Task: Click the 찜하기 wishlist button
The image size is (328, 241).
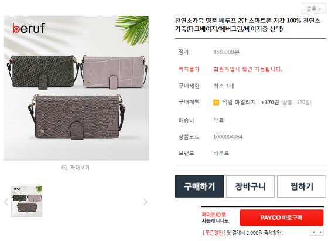Action: click(x=302, y=186)
